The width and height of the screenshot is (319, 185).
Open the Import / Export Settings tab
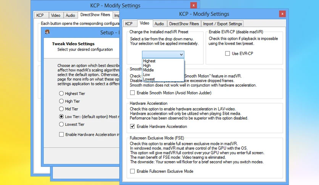click(x=222, y=24)
